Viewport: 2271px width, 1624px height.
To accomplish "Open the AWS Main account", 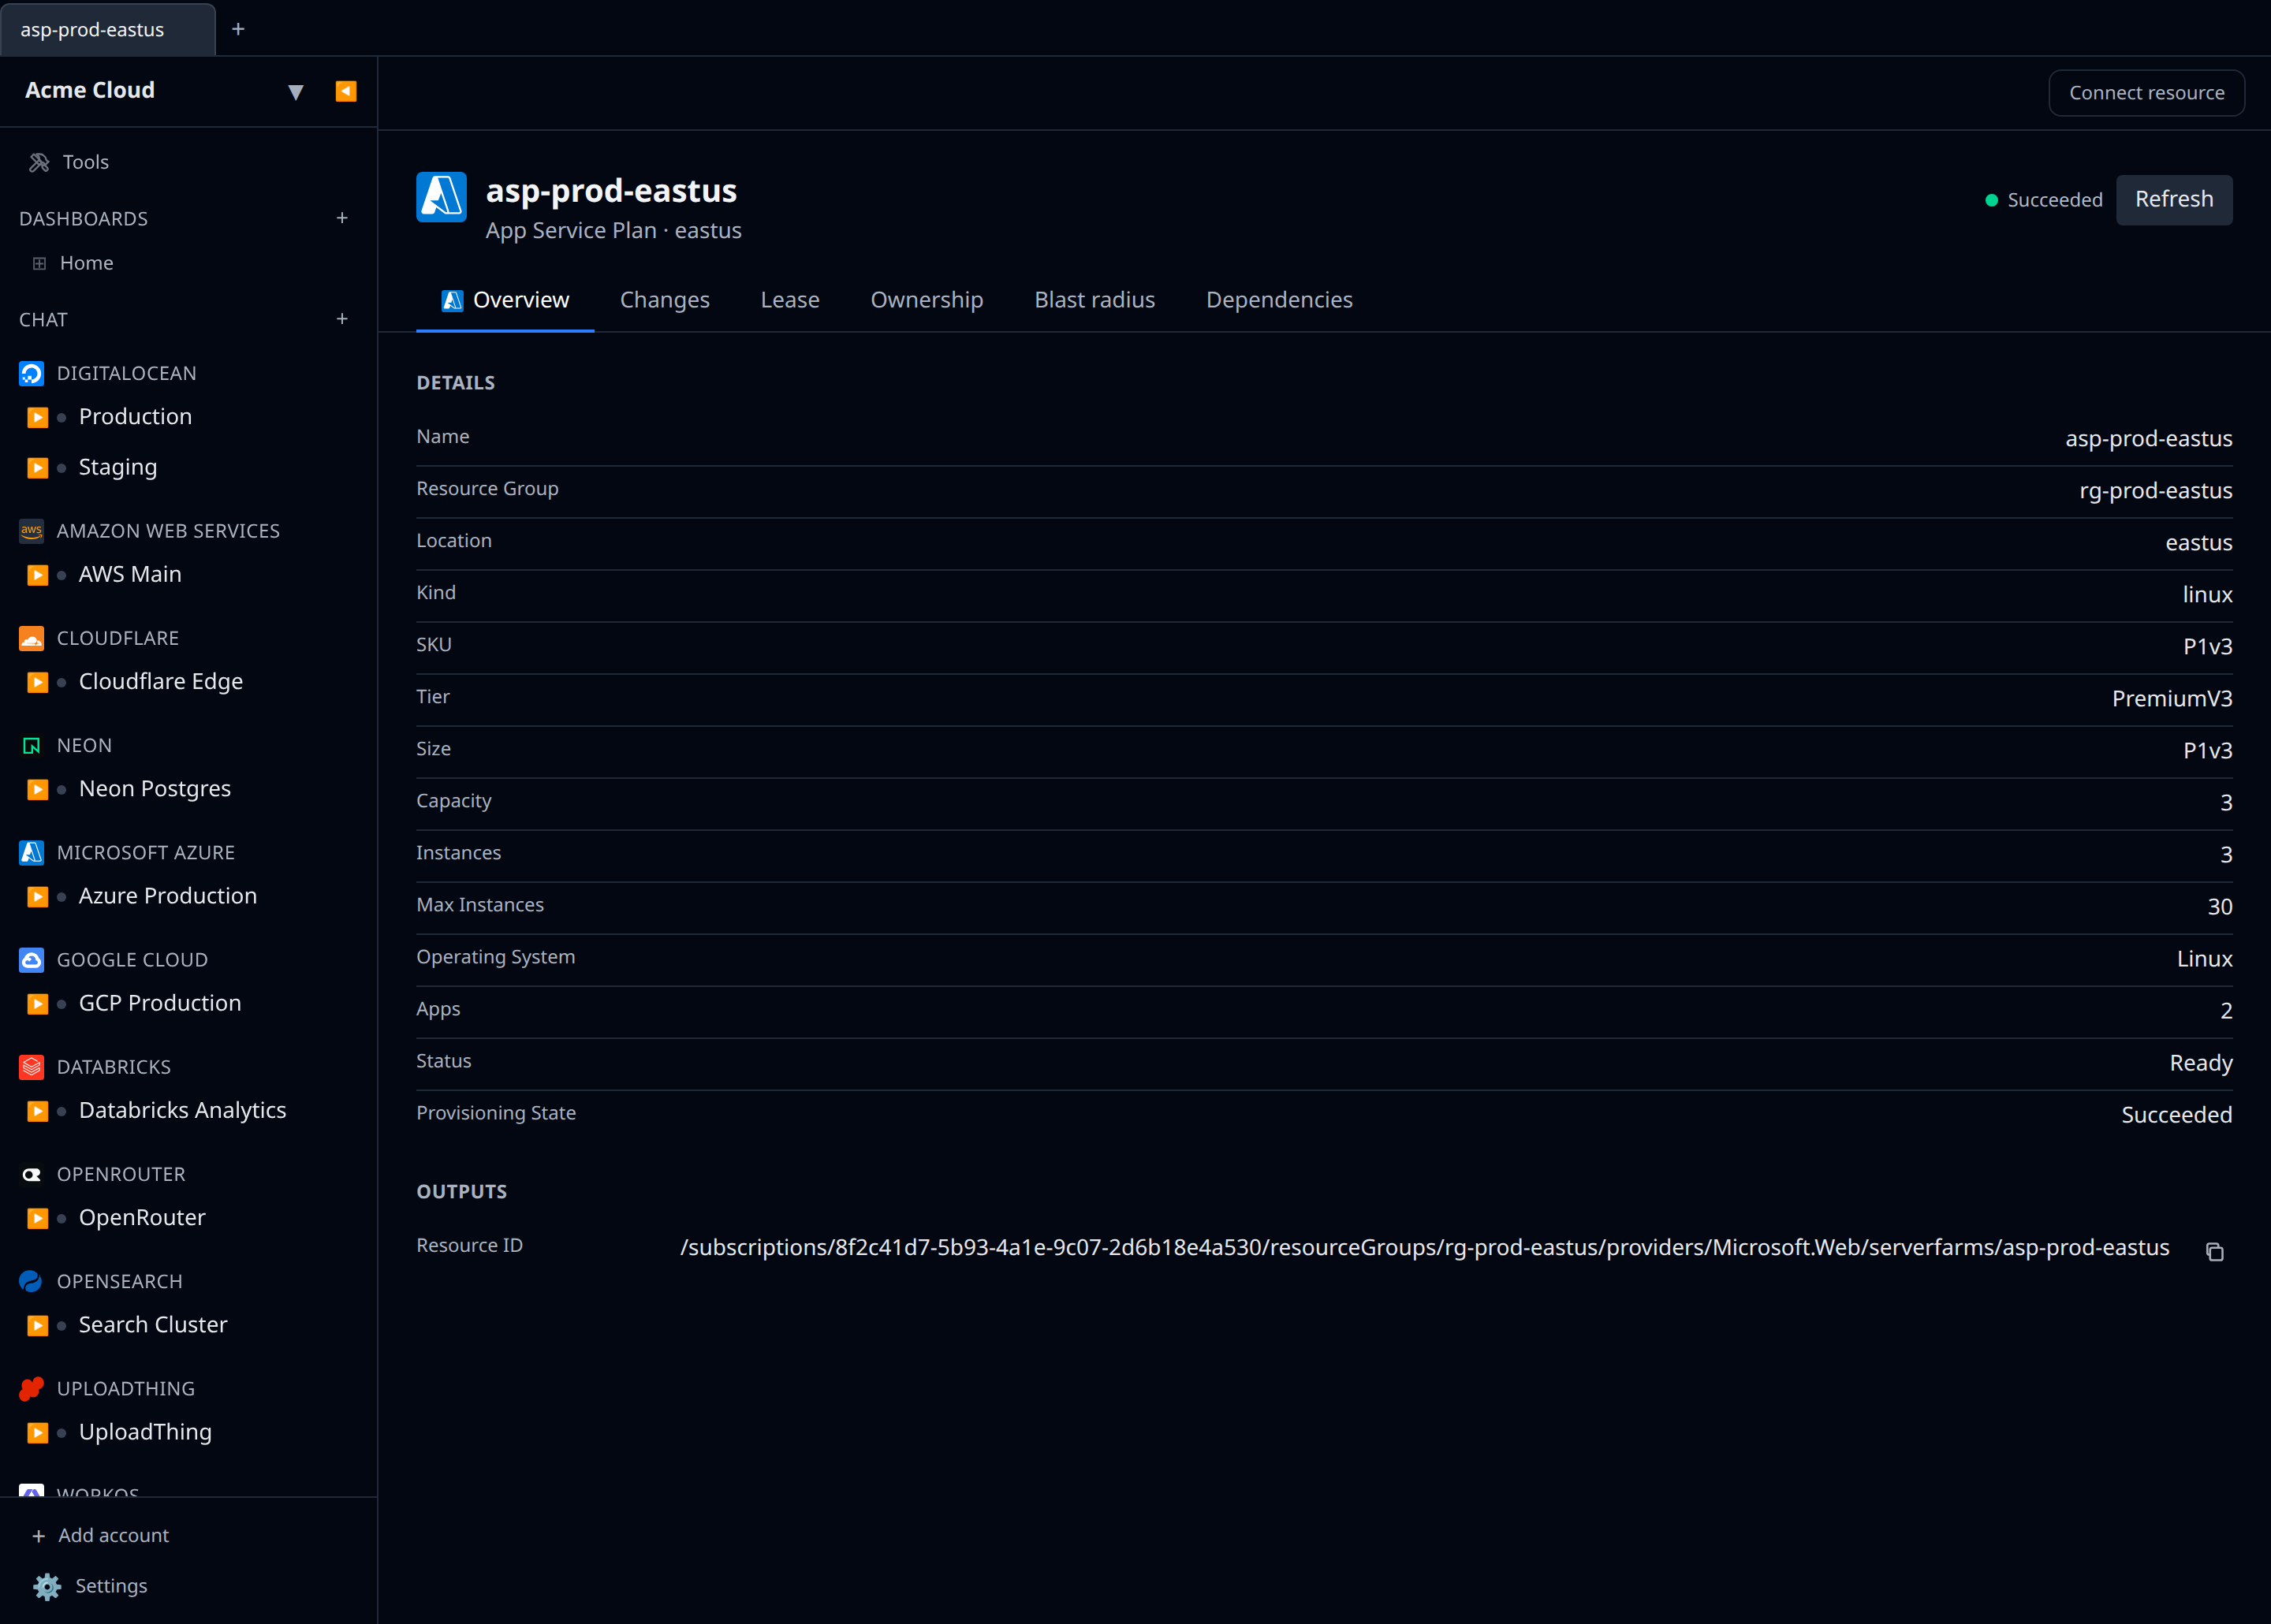I will pos(130,574).
